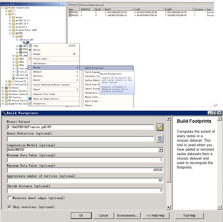The width and height of the screenshot is (223, 222).
Task: Click the MaxPS column header
Action: coord(119,9)
